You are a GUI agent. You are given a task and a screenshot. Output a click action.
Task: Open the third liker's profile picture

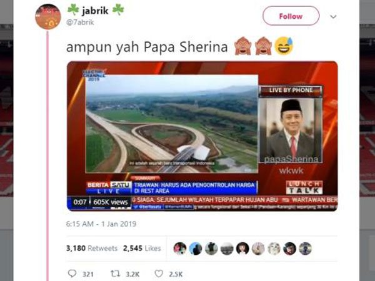(x=211, y=249)
